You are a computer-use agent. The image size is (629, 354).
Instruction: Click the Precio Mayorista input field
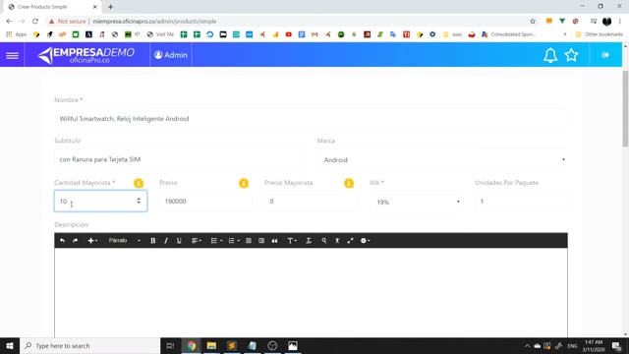pyautogui.click(x=311, y=201)
